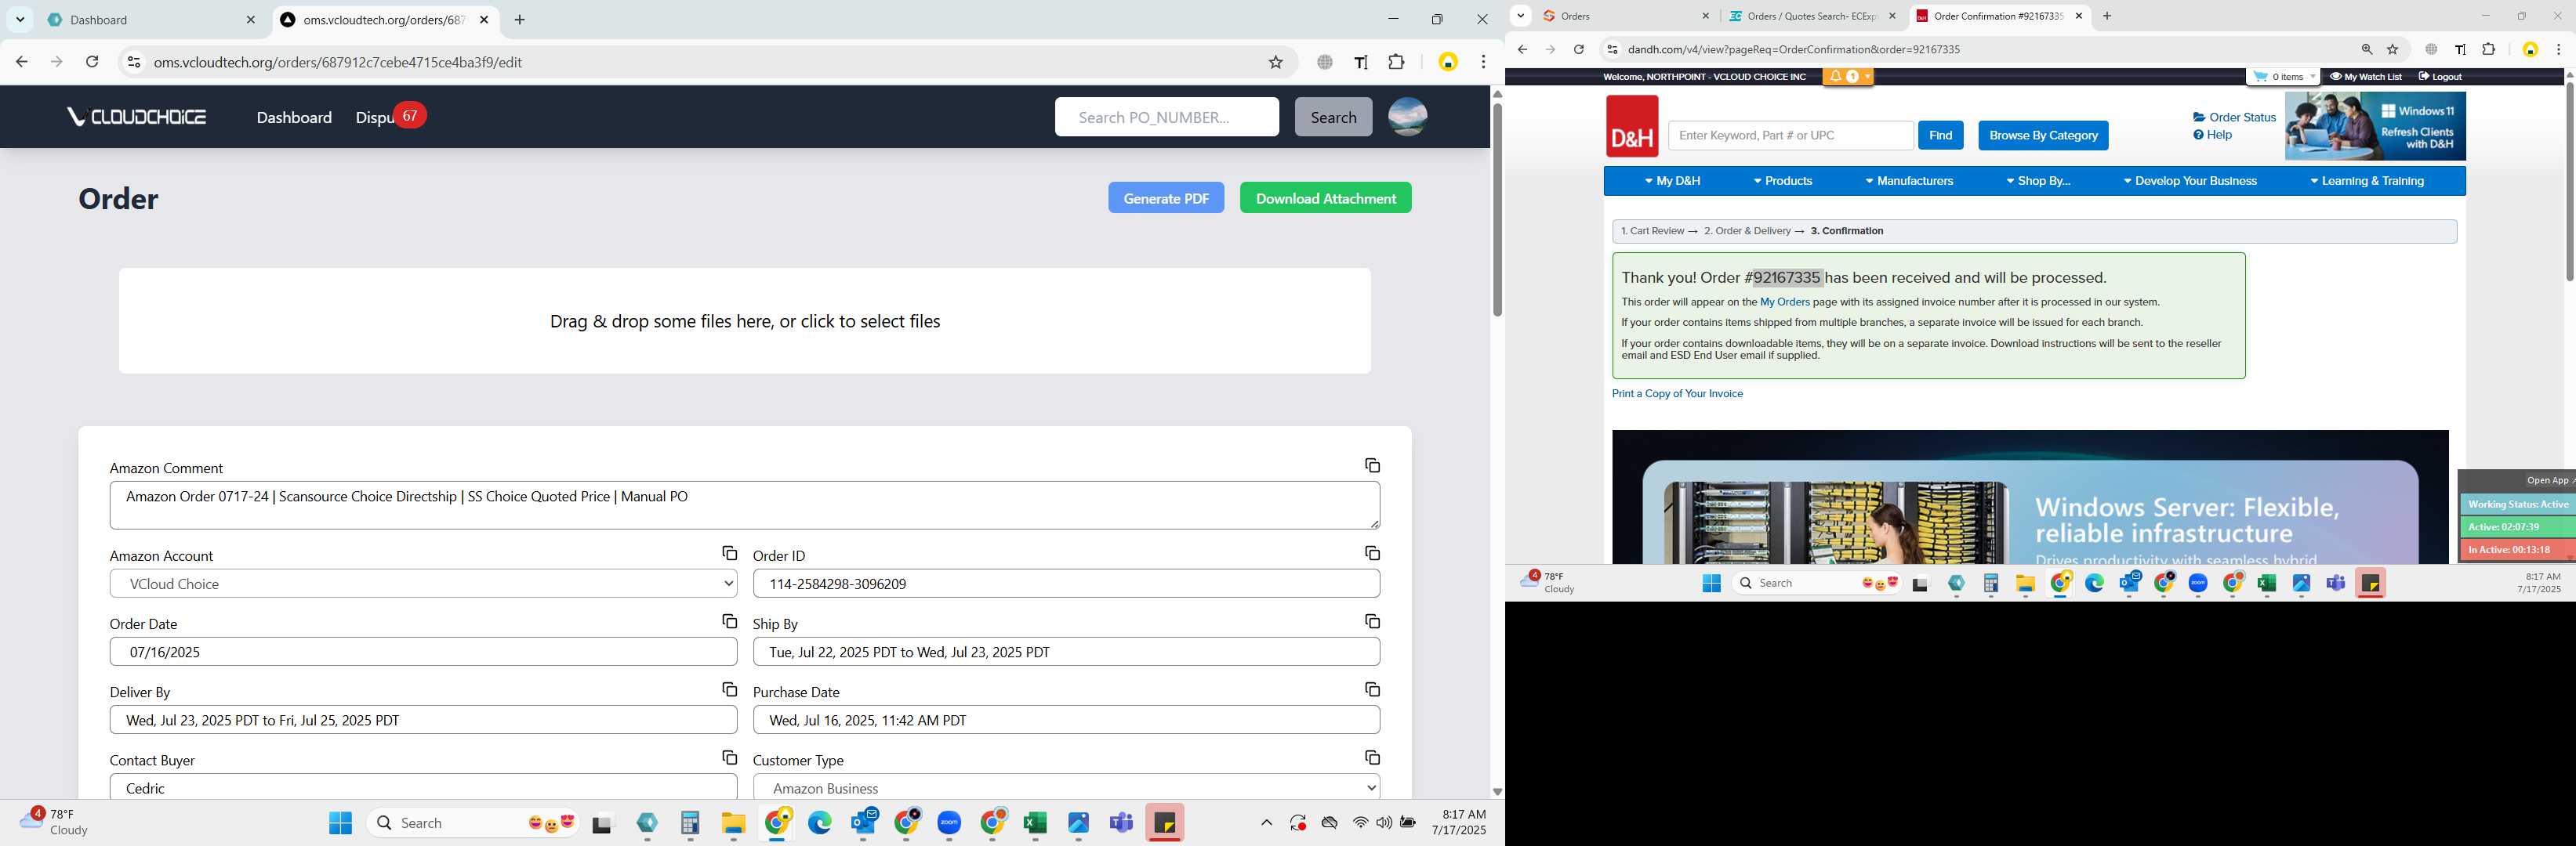The height and width of the screenshot is (846, 2576).
Task: Open File Explorer from the left taskbar
Action: coord(733,823)
